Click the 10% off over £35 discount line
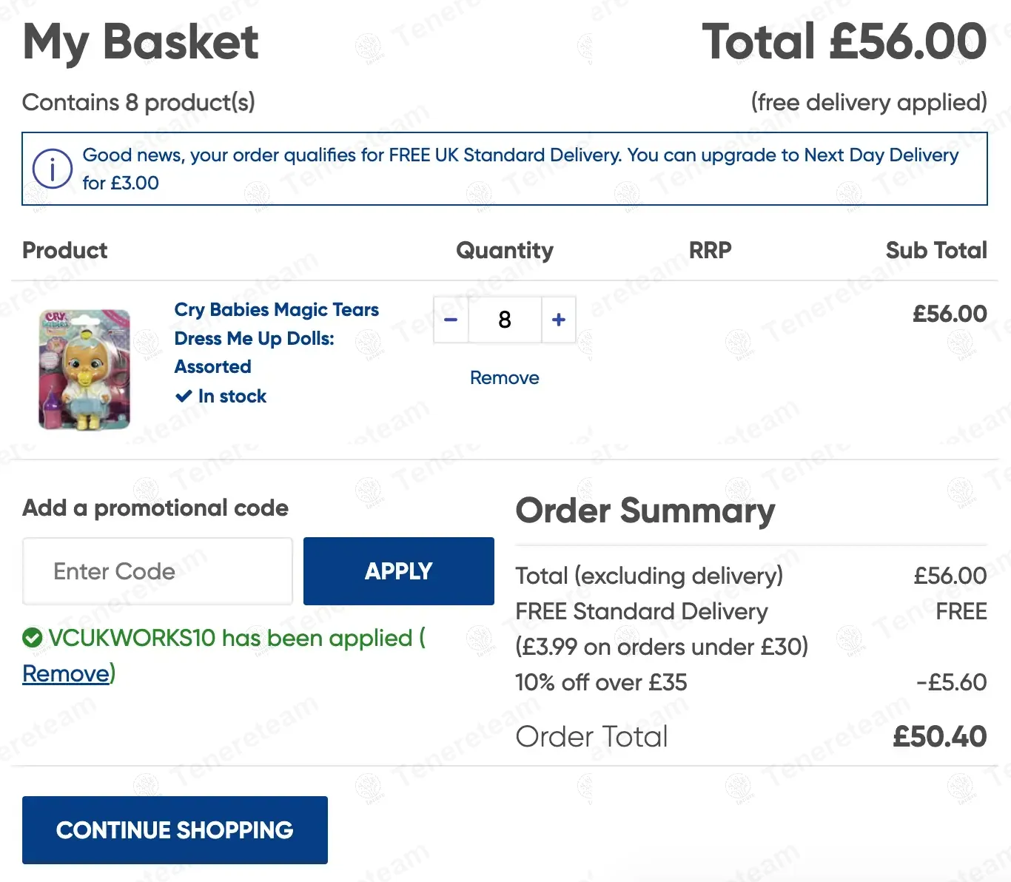The height and width of the screenshot is (882, 1011). point(601,682)
